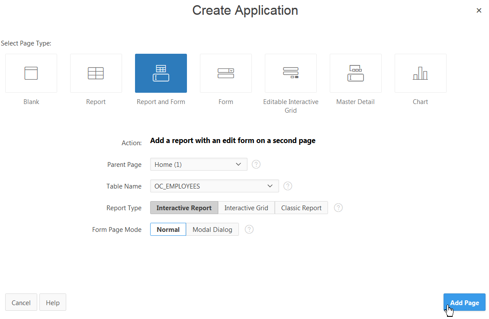
Task: Choose the Master Detail page type
Action: click(x=355, y=73)
